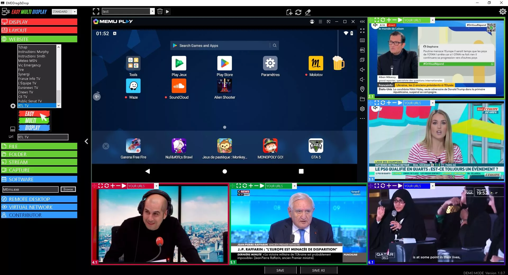Click the refresh layout icon in top toolbar
Image resolution: width=508 pixels, height=275 pixels.
coord(298,12)
